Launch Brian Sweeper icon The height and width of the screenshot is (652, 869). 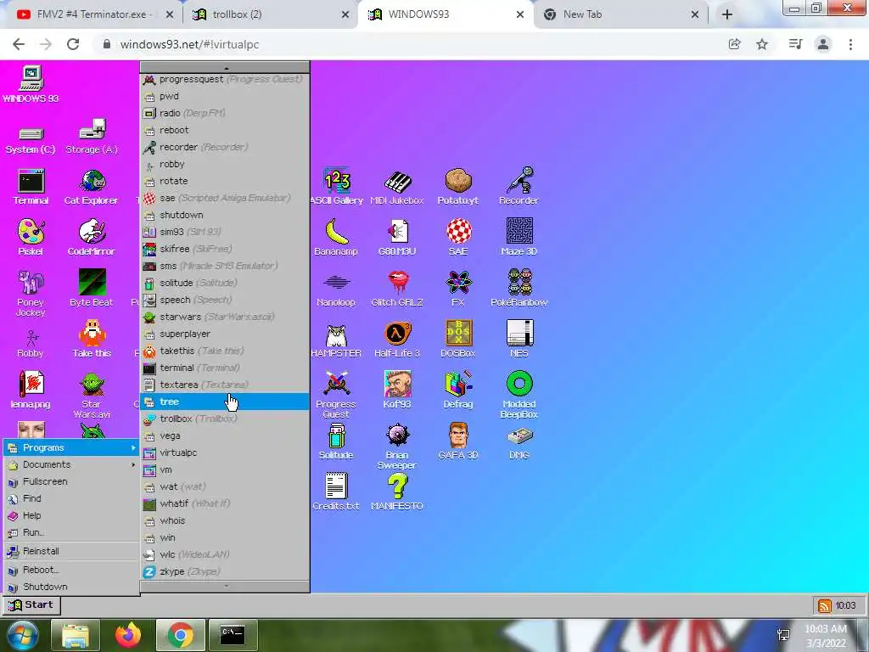397,446
